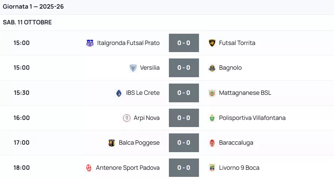334x178 pixels.
Task: Open the Italgronda vs Torrita score box
Action: [x=184, y=43]
